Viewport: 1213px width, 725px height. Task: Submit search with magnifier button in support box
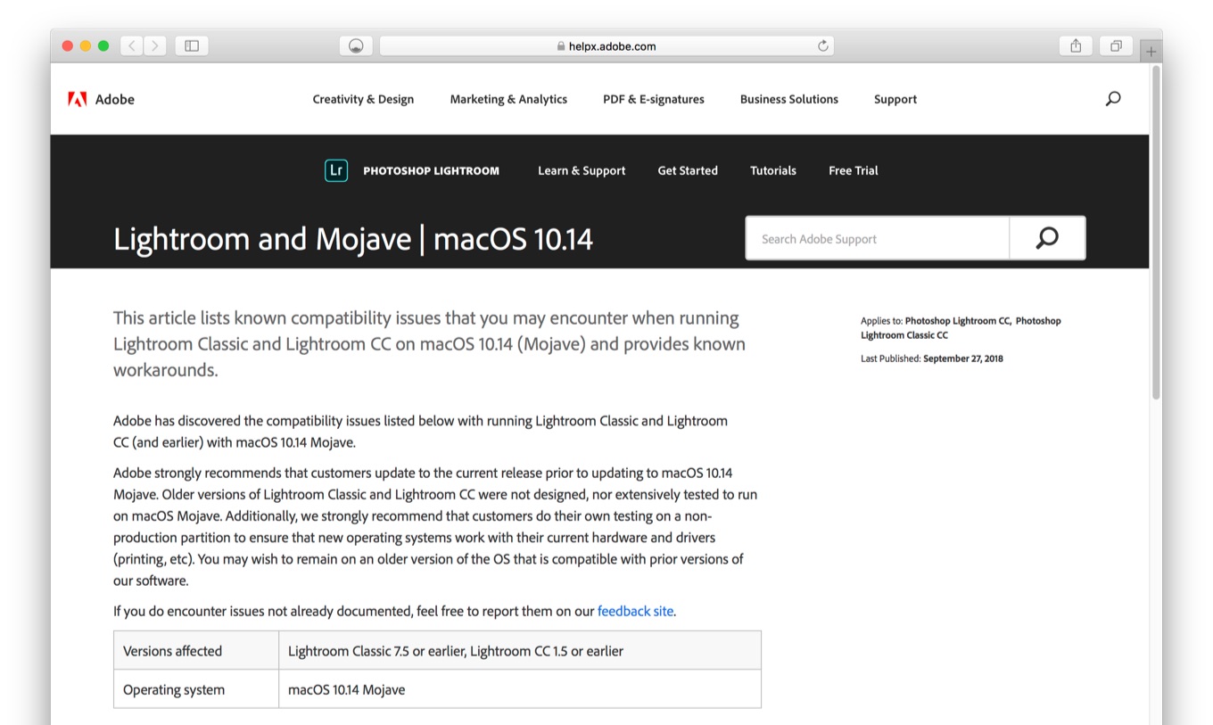[1047, 238]
